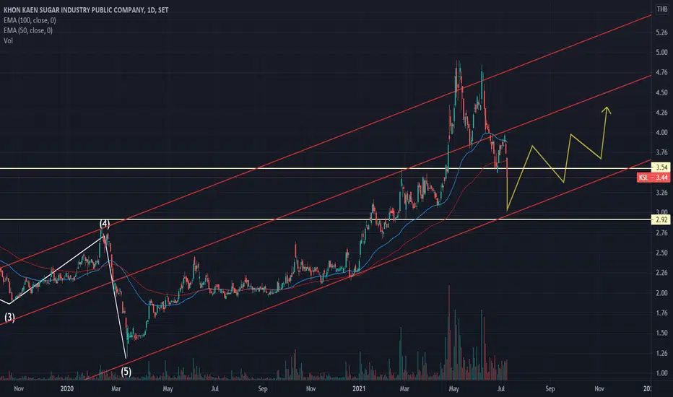Click the 2.00 price axis value
The height and width of the screenshot is (397, 673).
click(x=661, y=293)
